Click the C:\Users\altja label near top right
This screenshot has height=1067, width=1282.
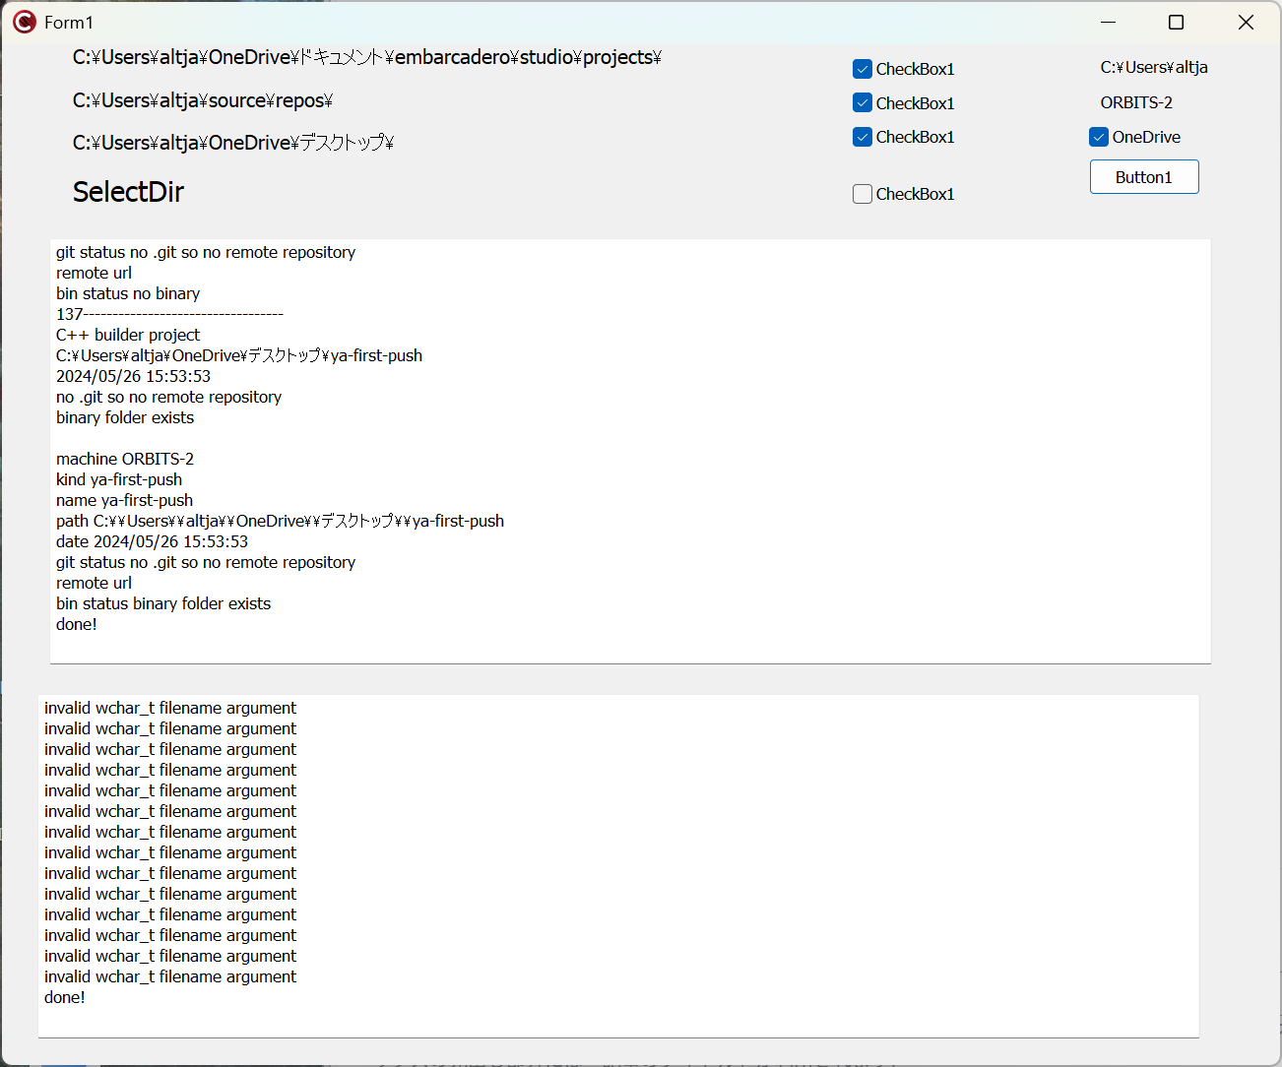(1153, 68)
